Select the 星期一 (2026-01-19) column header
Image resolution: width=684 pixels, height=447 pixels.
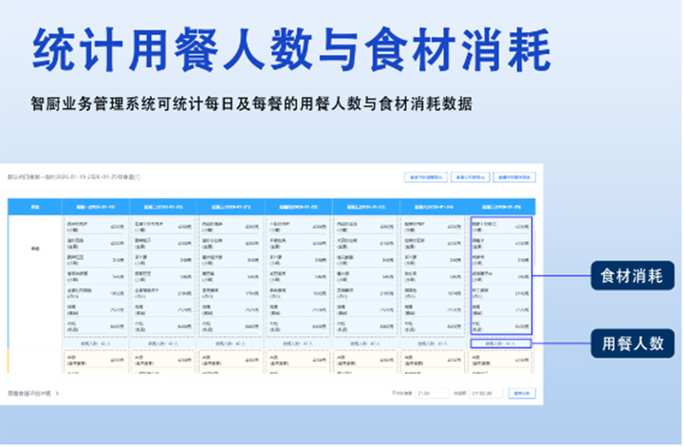click(x=96, y=207)
